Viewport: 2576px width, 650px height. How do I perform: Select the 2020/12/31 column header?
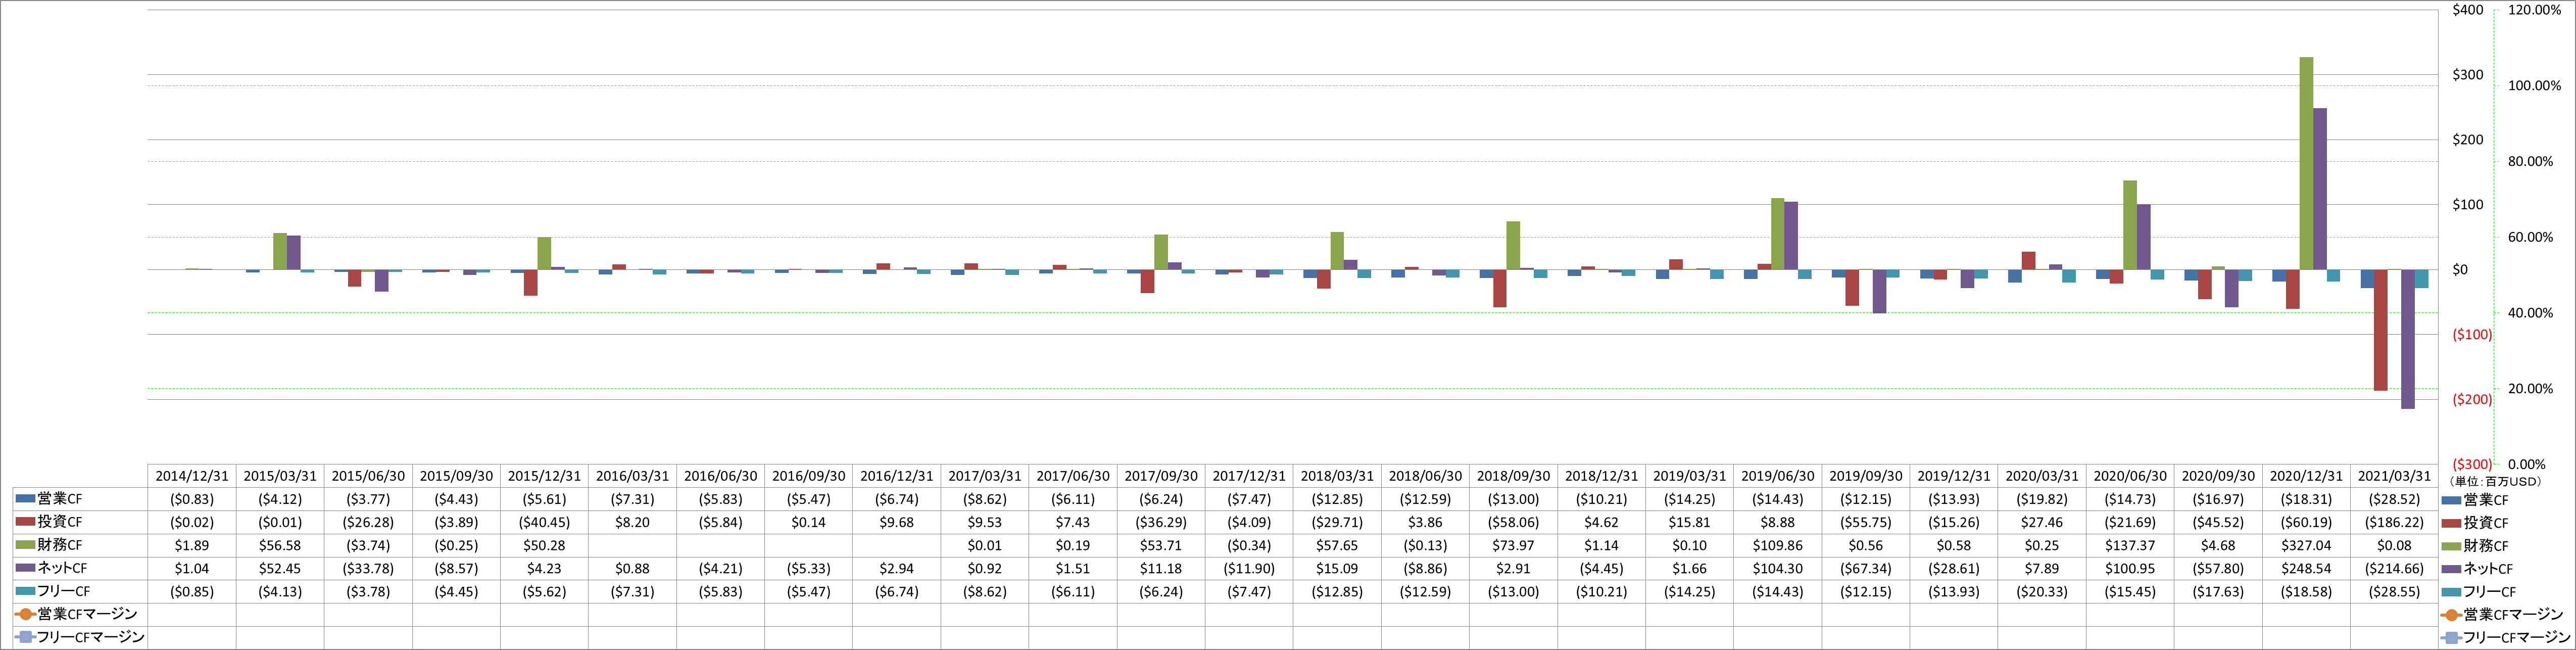pyautogui.click(x=2306, y=476)
